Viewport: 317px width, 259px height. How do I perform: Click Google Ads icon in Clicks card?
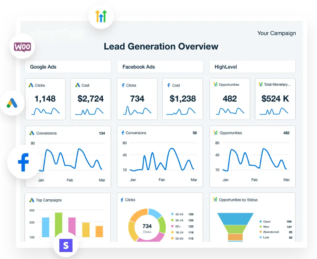click(x=31, y=85)
